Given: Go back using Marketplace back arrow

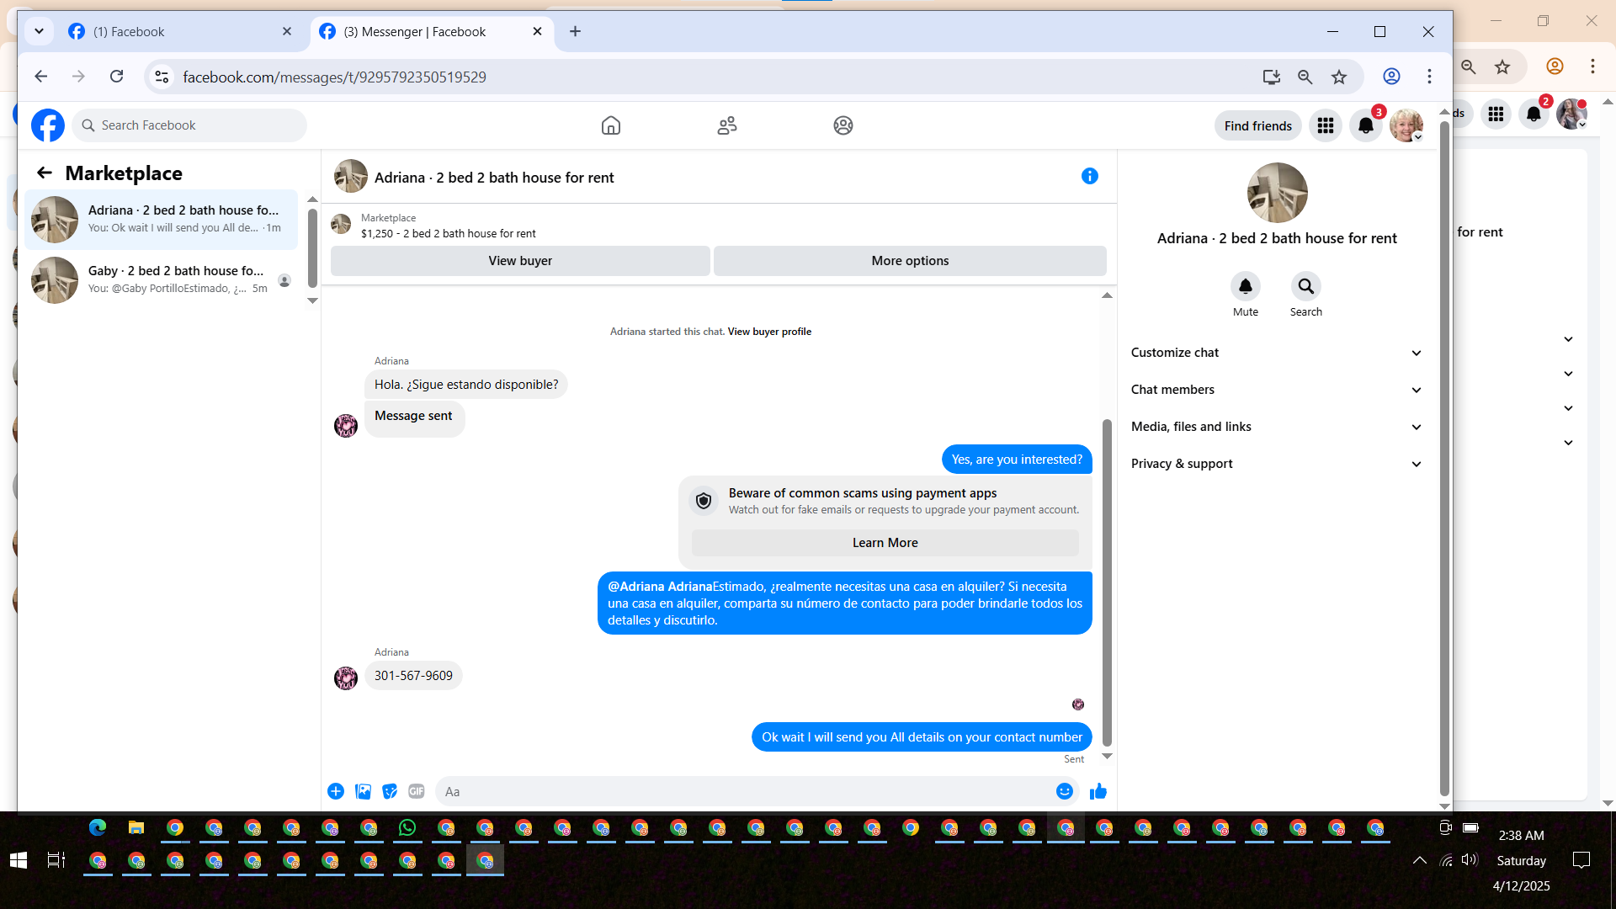Looking at the screenshot, I should pos(45,173).
